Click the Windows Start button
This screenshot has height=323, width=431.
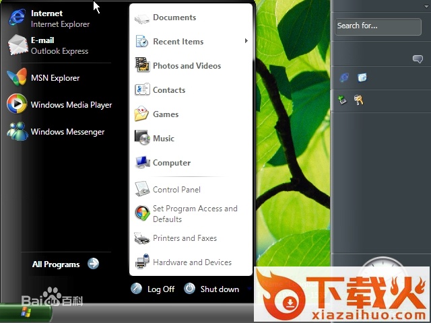coord(26,312)
